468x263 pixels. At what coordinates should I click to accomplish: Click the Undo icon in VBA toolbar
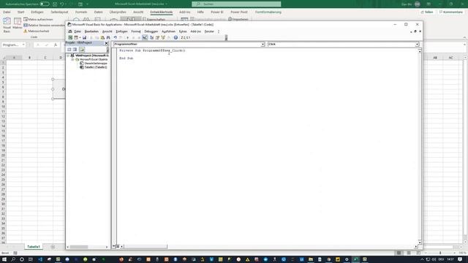(x=116, y=37)
